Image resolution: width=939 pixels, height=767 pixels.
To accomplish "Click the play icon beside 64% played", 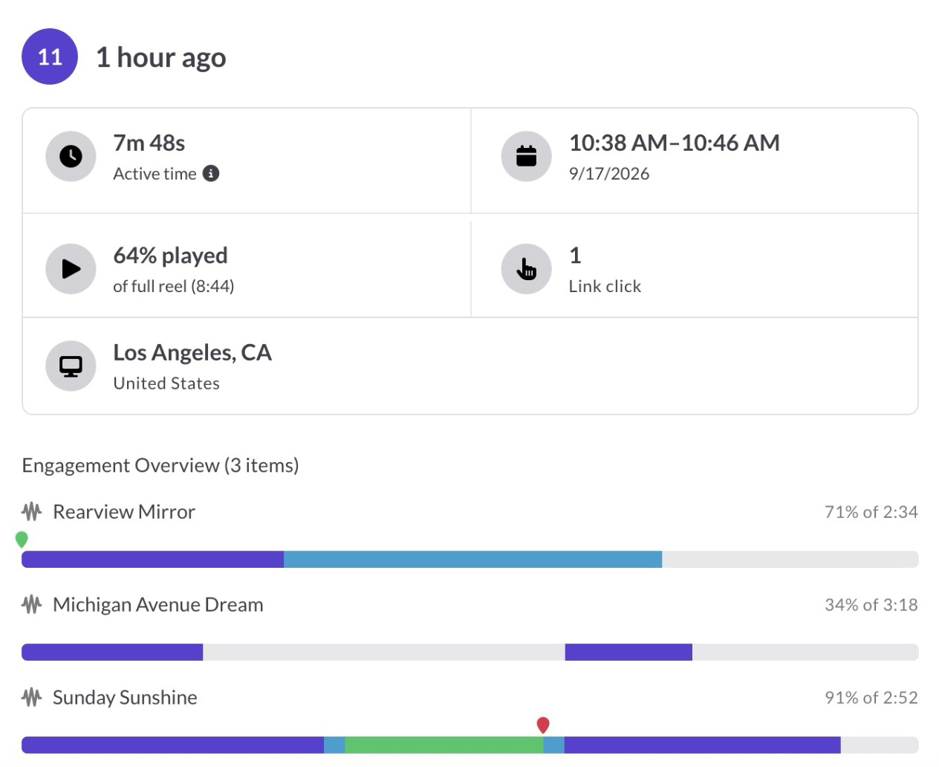I will point(71,268).
